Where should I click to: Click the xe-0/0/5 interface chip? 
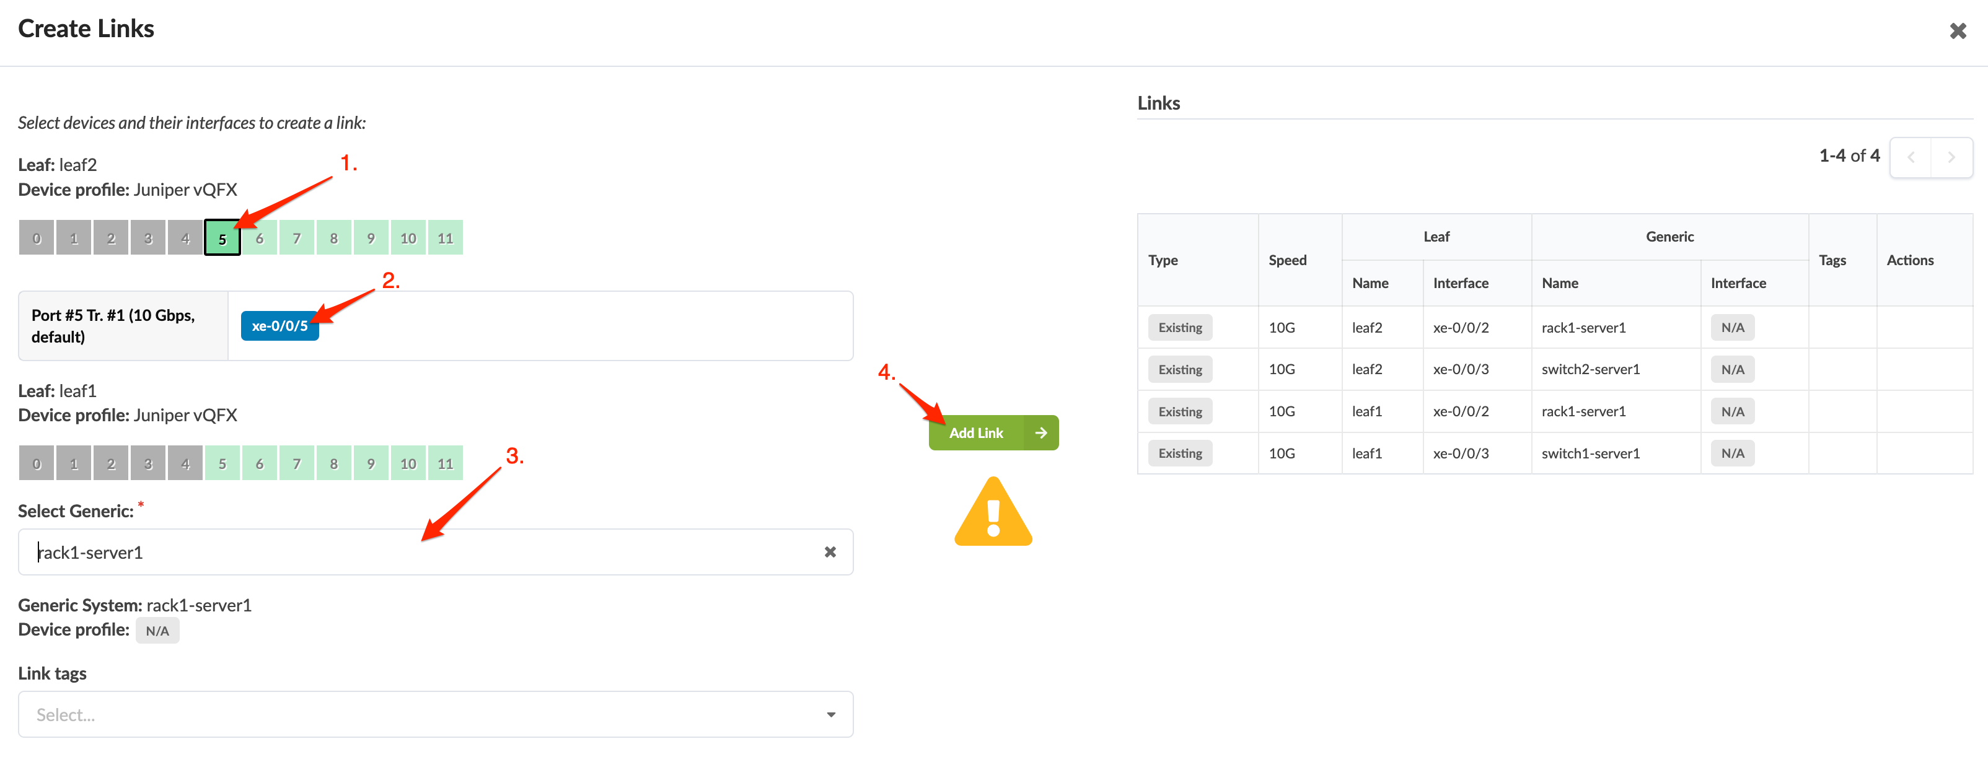point(279,326)
